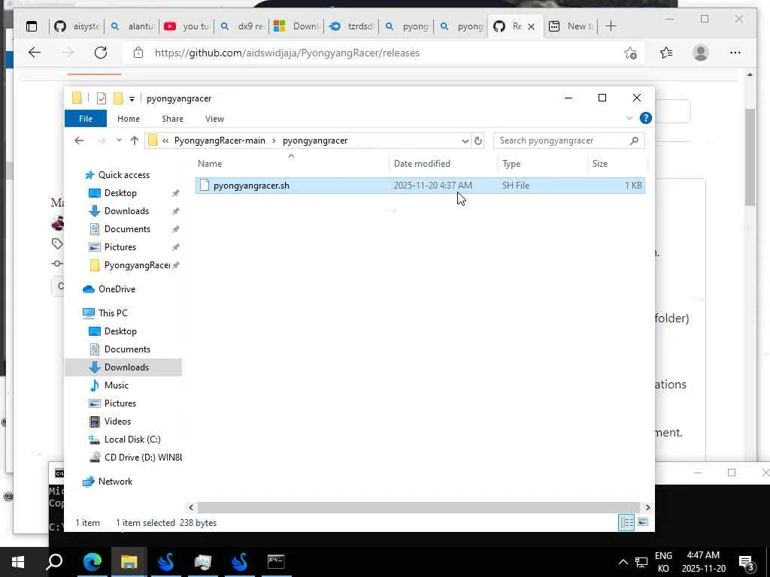This screenshot has height=577, width=770.
Task: Open Edge Favorites list icon
Action: 666,53
